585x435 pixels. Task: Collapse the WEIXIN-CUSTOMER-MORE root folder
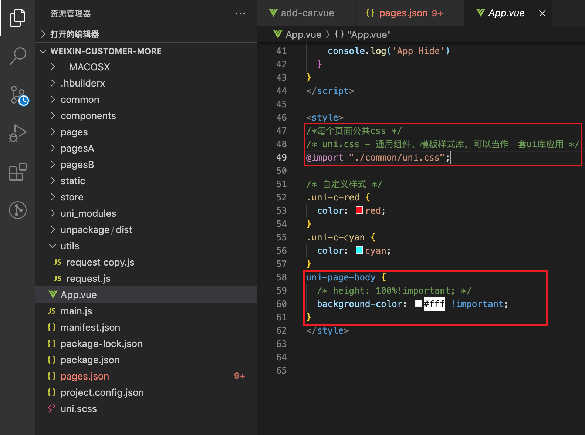(43, 51)
